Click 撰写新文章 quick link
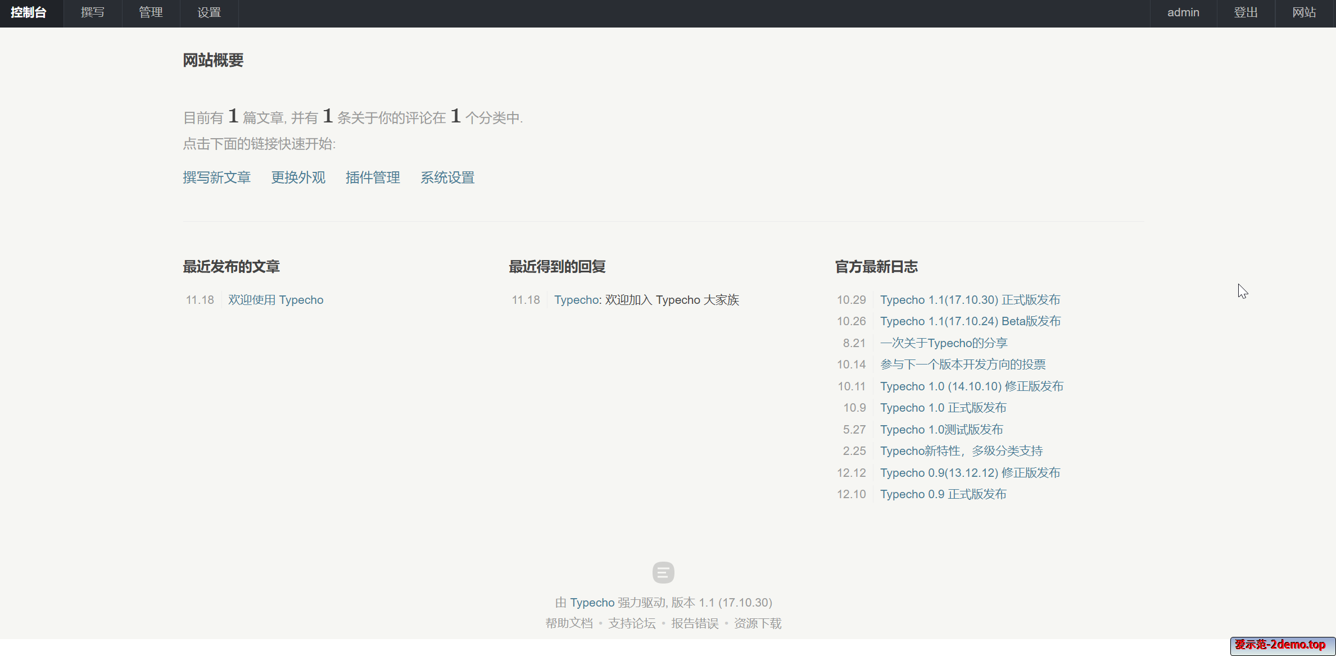This screenshot has height=656, width=1336. click(x=216, y=177)
